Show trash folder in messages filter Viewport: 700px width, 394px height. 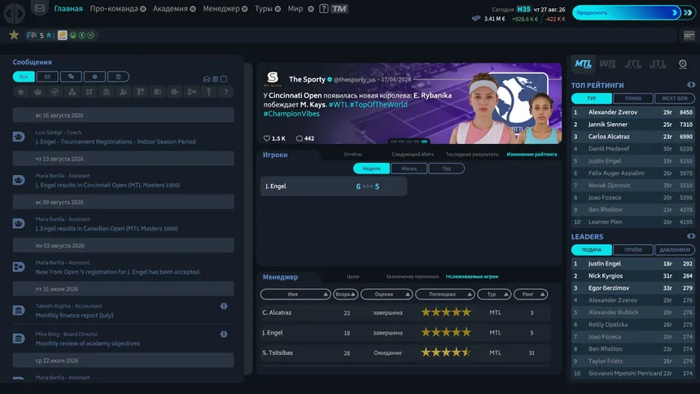point(118,77)
